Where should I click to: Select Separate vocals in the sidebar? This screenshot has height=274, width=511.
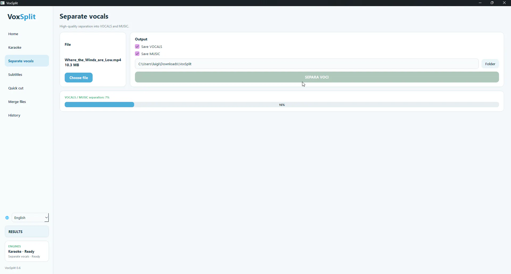pyautogui.click(x=27, y=61)
